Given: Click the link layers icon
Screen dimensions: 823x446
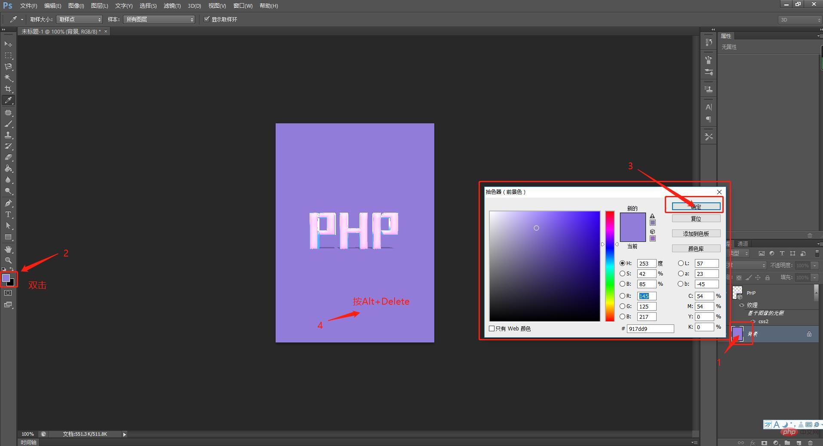Looking at the screenshot, I should tap(741, 443).
